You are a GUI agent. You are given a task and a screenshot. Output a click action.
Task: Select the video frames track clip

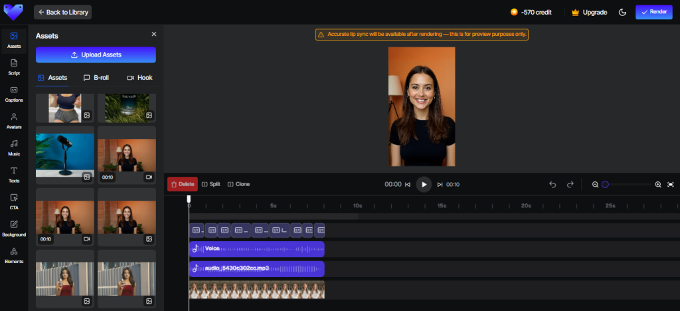(x=257, y=289)
